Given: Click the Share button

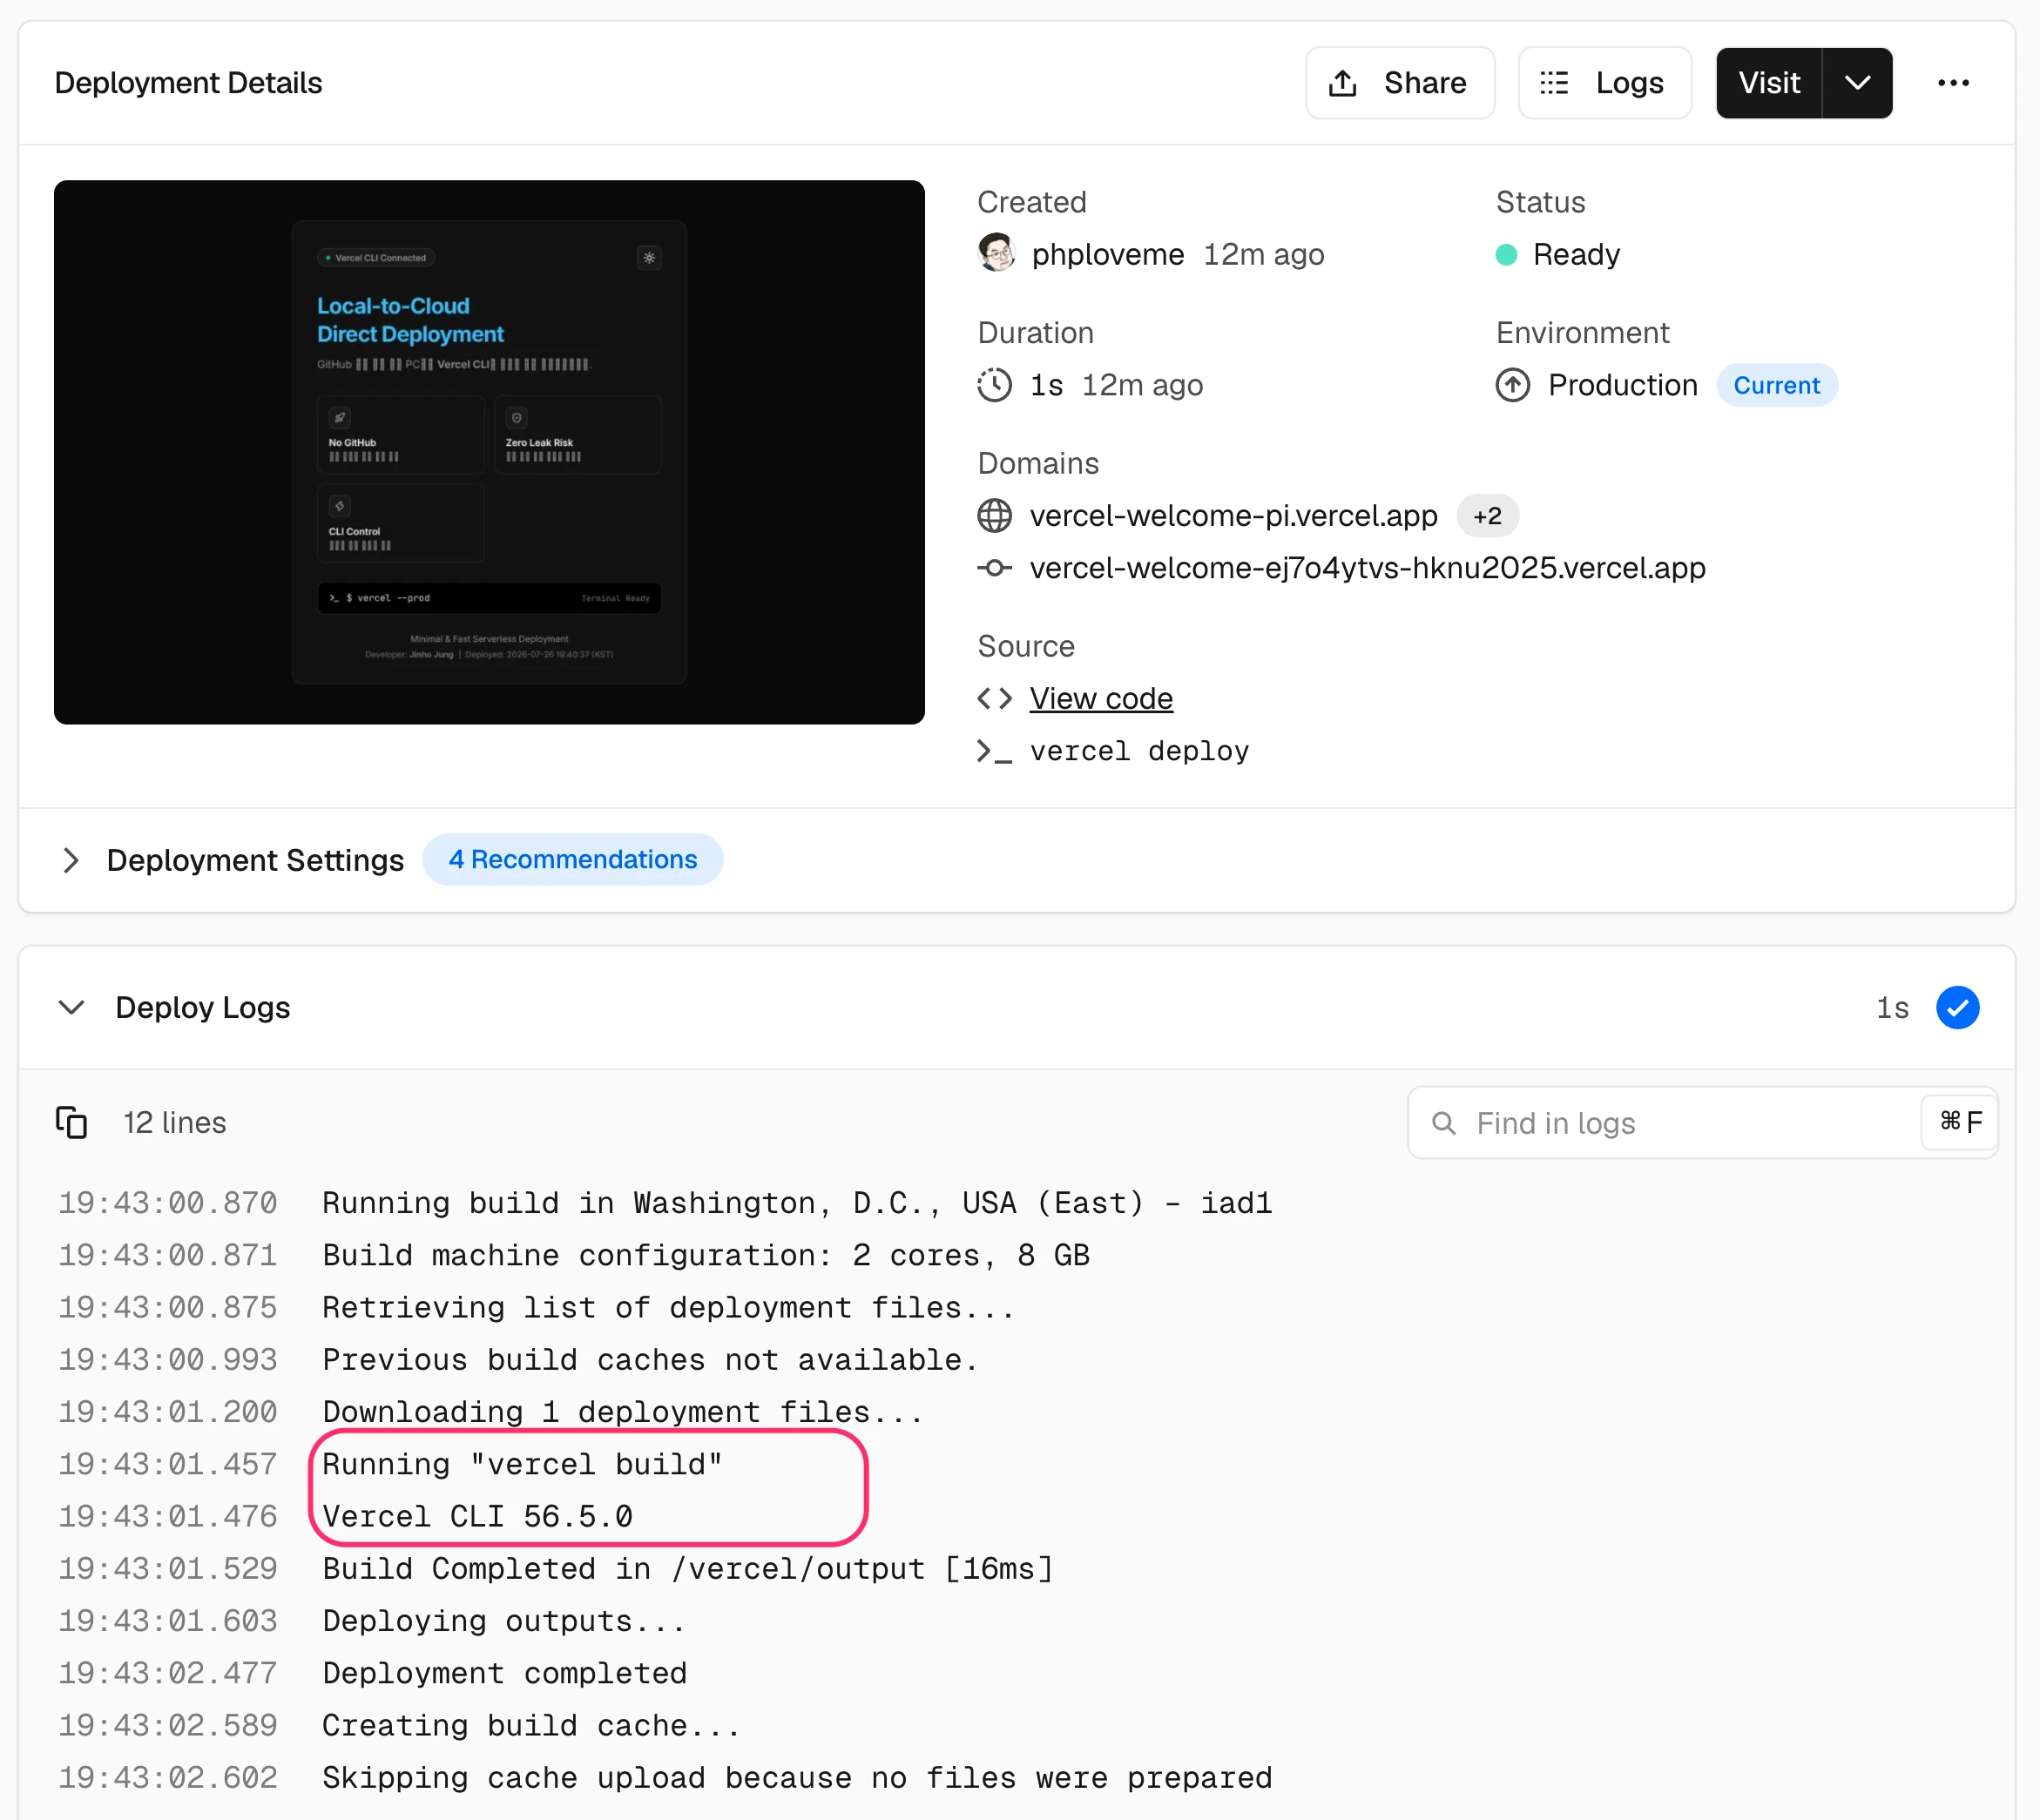Looking at the screenshot, I should click(1399, 83).
